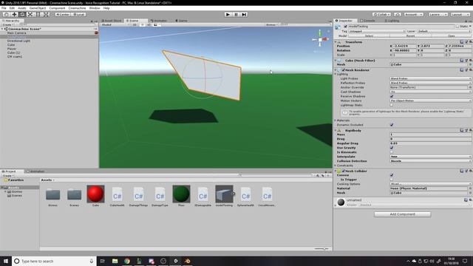Toggle the Center pivot button
This screenshot has height=266, width=473.
(x=62, y=14)
